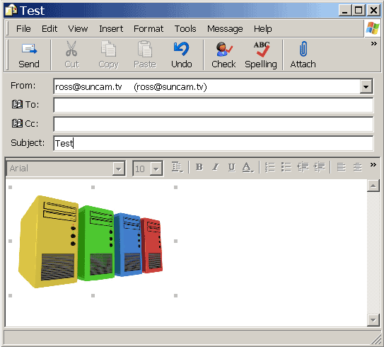This screenshot has height=347, width=384.
Task: Toggle Underline formatting
Action: (x=231, y=167)
